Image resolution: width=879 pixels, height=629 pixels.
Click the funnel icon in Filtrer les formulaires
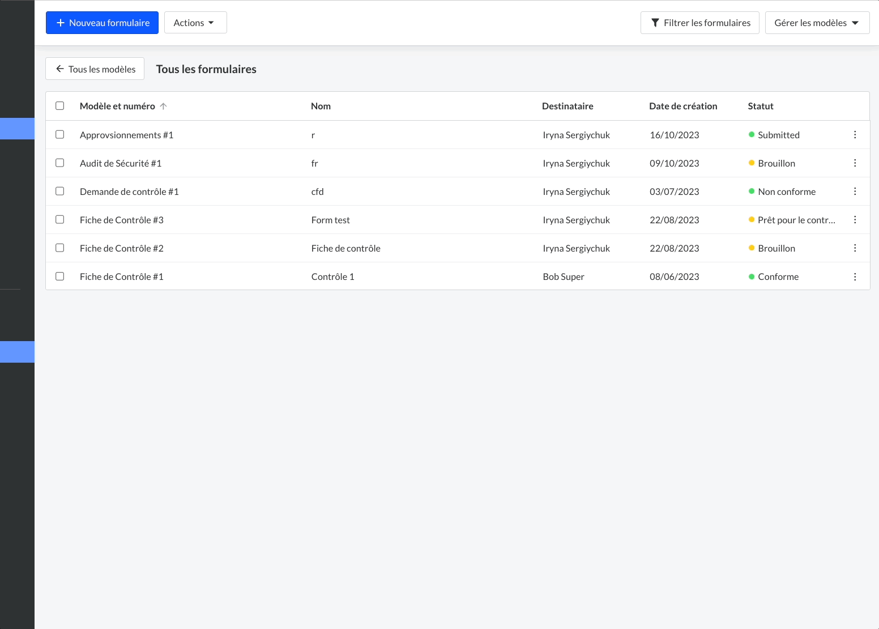click(x=655, y=23)
